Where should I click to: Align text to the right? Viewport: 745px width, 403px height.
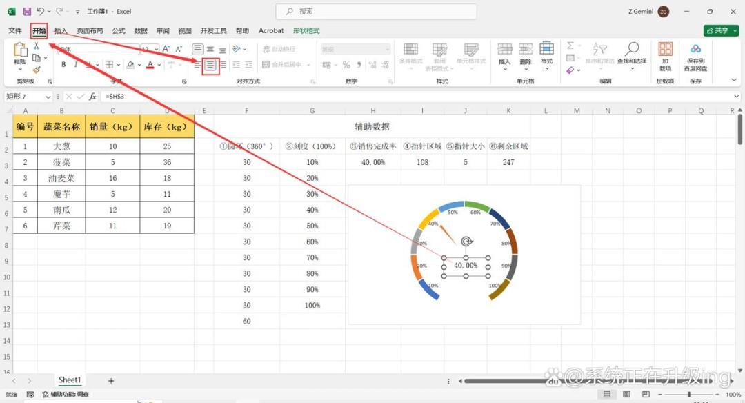tap(223, 65)
